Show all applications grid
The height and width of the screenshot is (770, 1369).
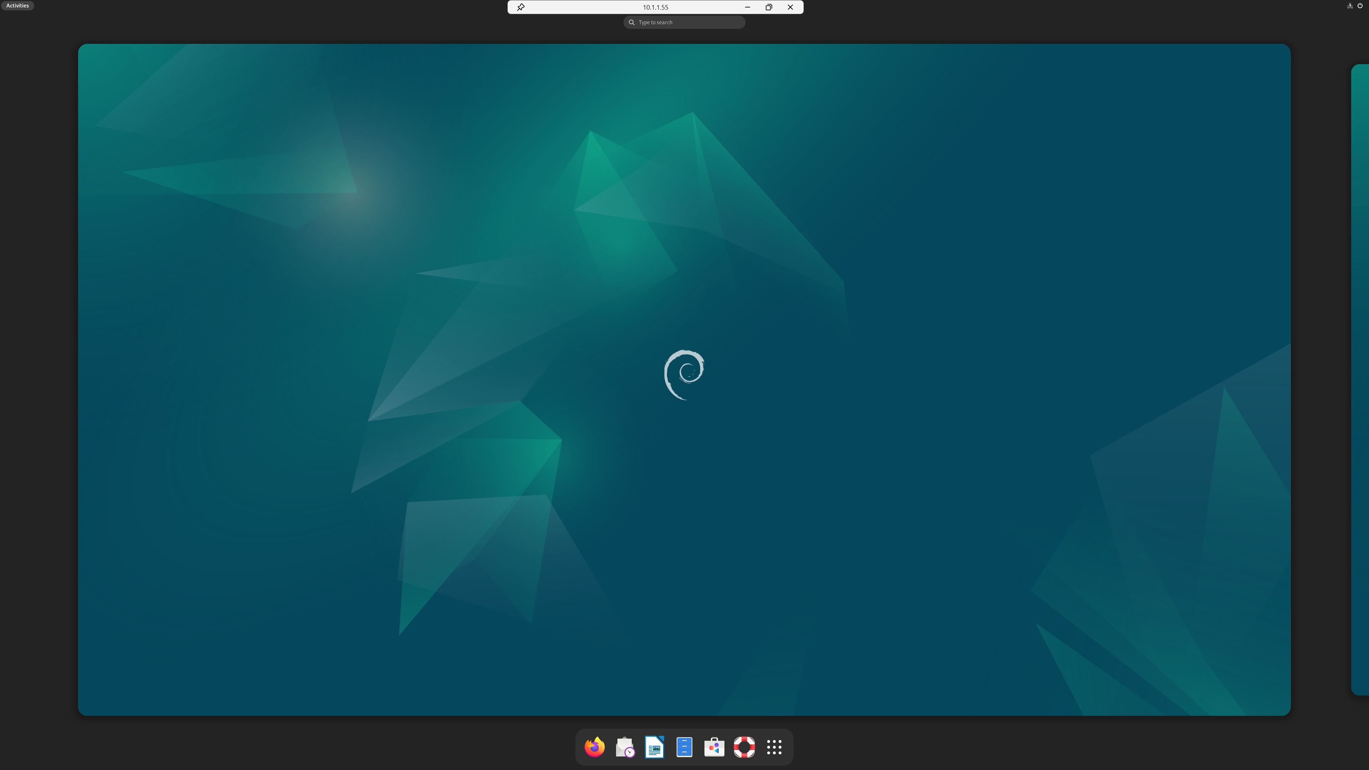(x=774, y=746)
